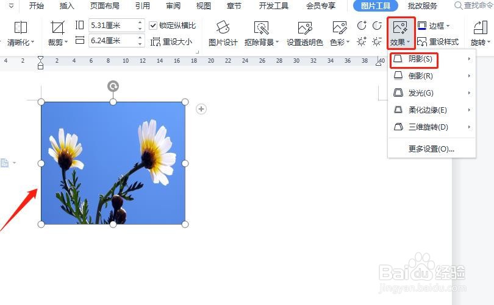The width and height of the screenshot is (494, 305).
Task: Open the size dialog launcher
Action: 198,52
